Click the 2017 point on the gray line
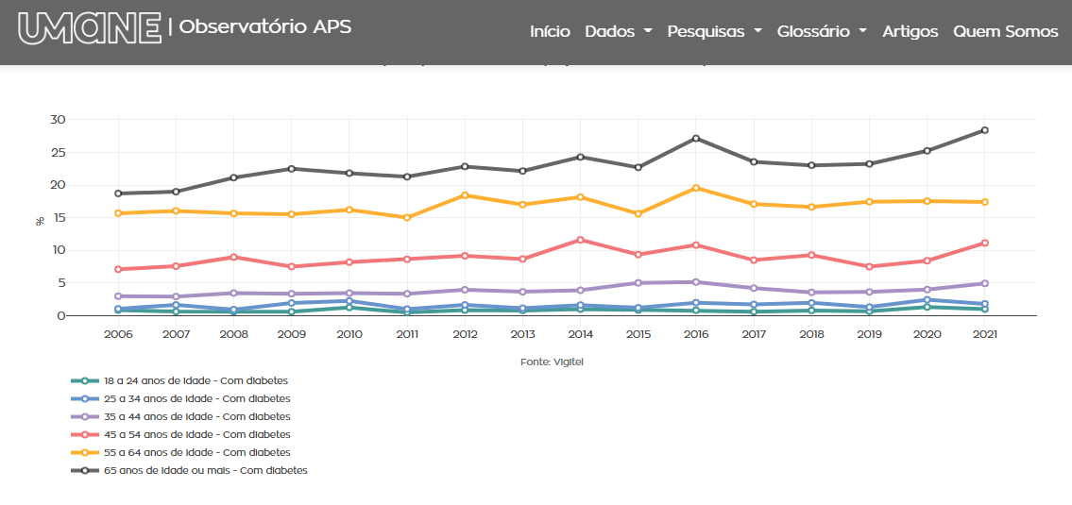This screenshot has height=505, width=1072. (x=754, y=162)
